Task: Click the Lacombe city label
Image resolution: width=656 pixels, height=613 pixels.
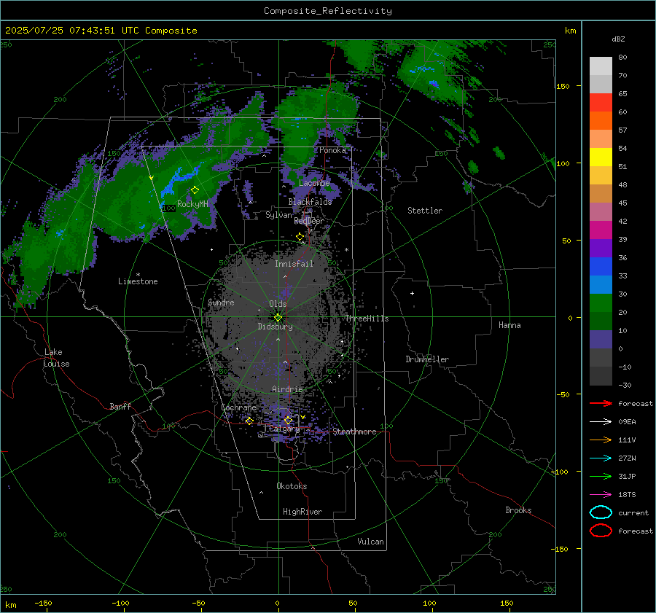Action: click(x=314, y=183)
